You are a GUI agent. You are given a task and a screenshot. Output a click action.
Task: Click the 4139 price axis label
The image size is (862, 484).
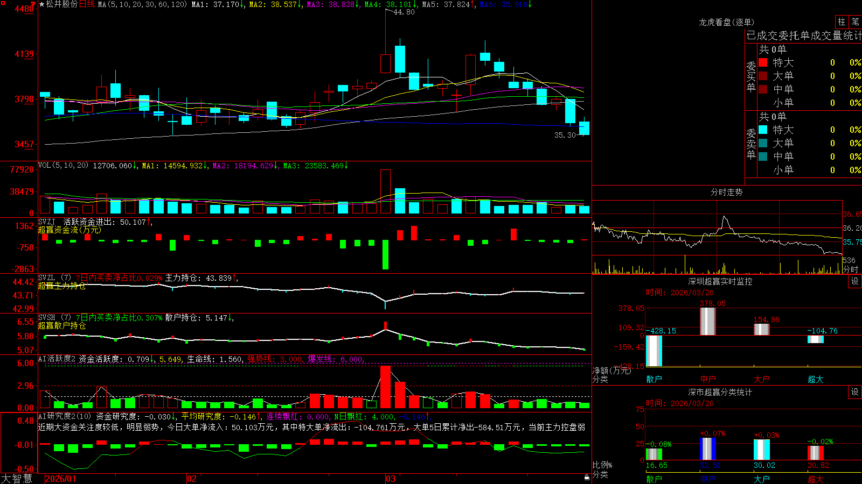(x=25, y=54)
